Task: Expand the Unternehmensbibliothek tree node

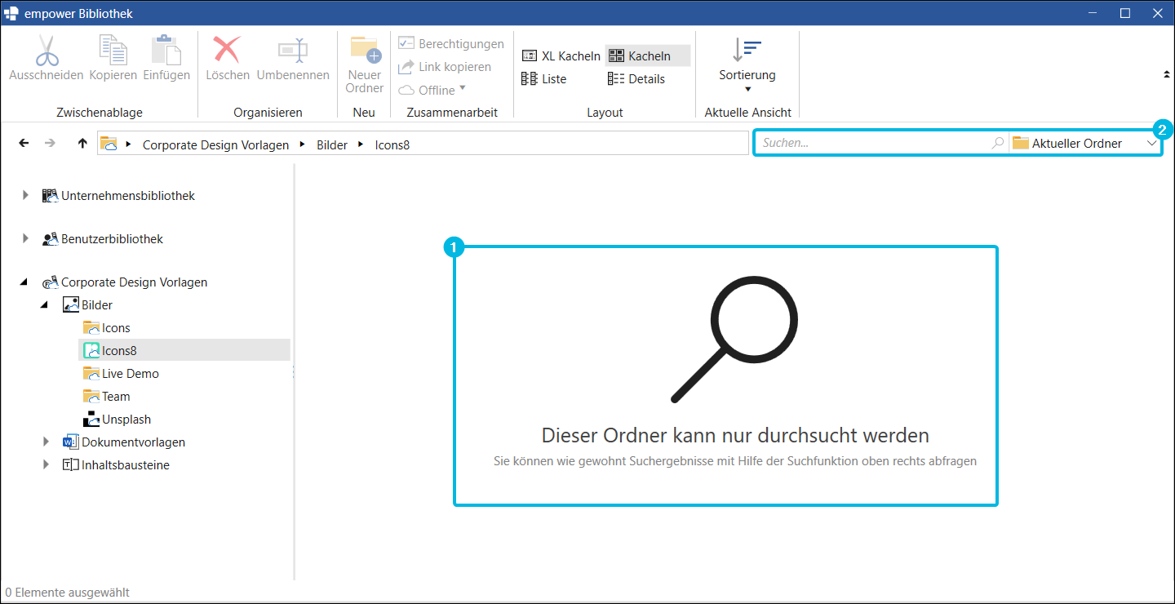Action: click(x=25, y=196)
